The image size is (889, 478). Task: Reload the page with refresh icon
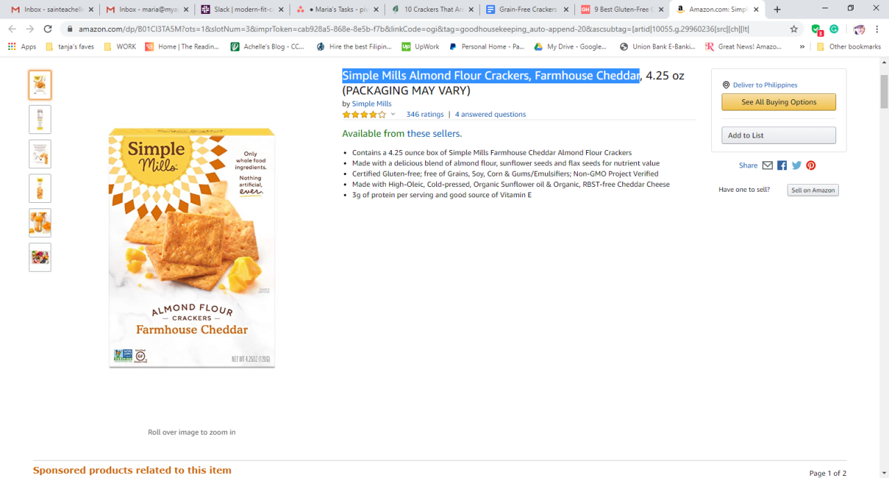[48, 29]
